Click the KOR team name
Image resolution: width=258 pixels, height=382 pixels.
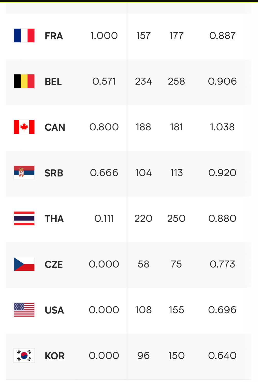[x=55, y=356]
